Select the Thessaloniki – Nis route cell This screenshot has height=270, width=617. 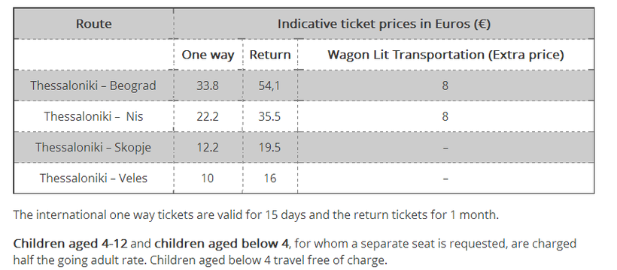(93, 116)
